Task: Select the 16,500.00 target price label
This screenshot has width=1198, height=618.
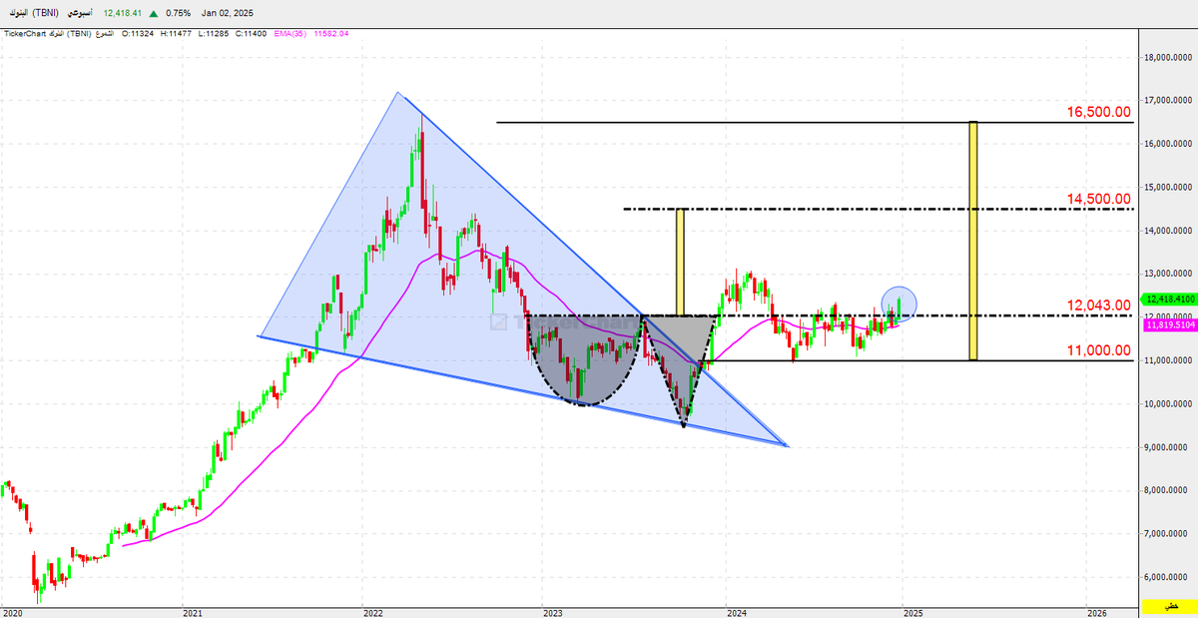Action: 1098,112
